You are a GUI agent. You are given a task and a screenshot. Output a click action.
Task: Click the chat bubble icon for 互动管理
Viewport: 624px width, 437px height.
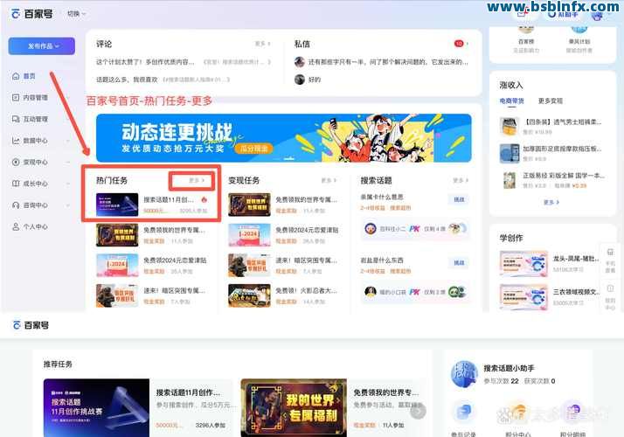[16, 119]
